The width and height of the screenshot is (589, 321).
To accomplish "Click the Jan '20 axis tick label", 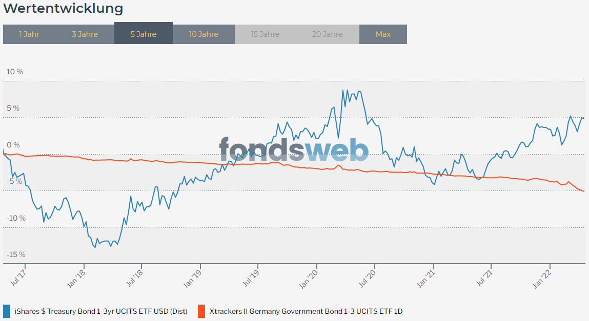I will coord(309,279).
